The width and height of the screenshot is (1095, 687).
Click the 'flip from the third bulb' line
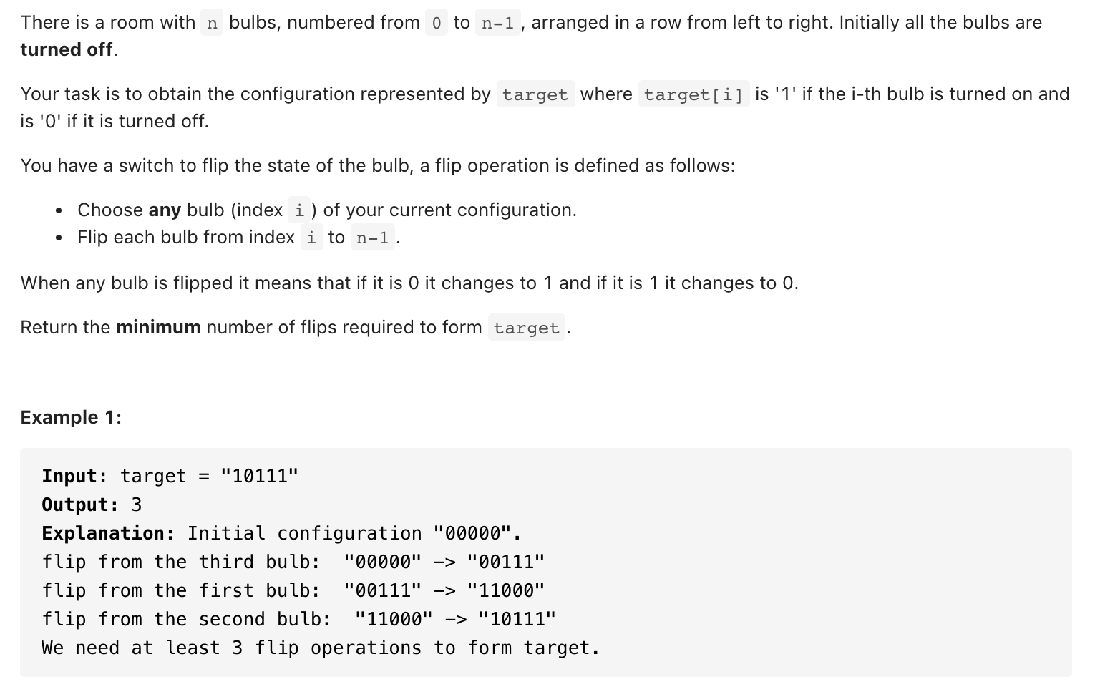click(293, 562)
